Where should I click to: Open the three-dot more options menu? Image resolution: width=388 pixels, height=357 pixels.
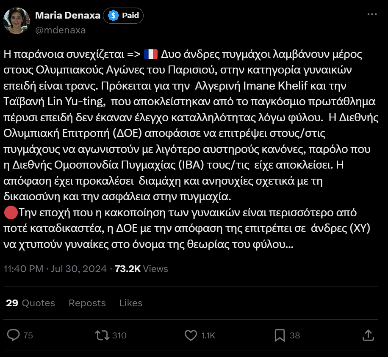pos(371,14)
